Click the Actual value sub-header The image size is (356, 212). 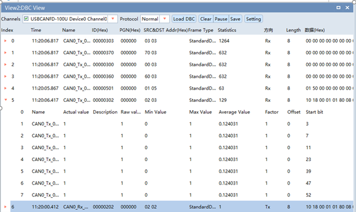coord(76,112)
